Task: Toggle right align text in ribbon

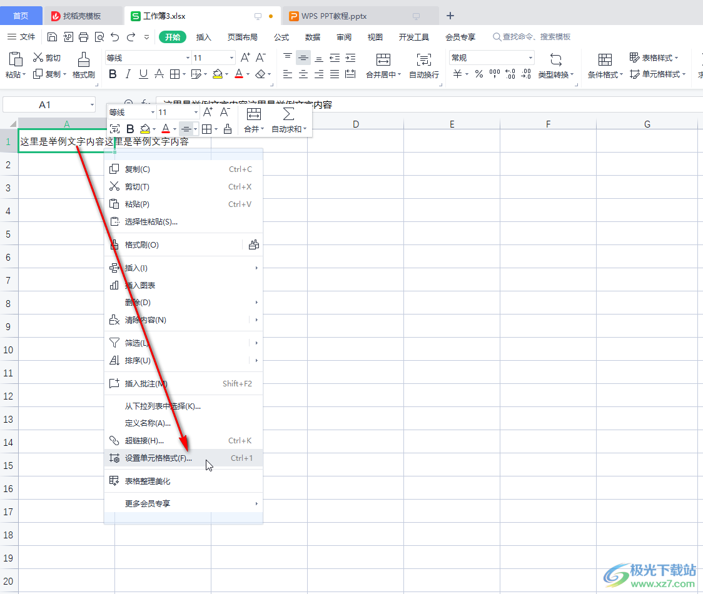Action: pyautogui.click(x=319, y=74)
